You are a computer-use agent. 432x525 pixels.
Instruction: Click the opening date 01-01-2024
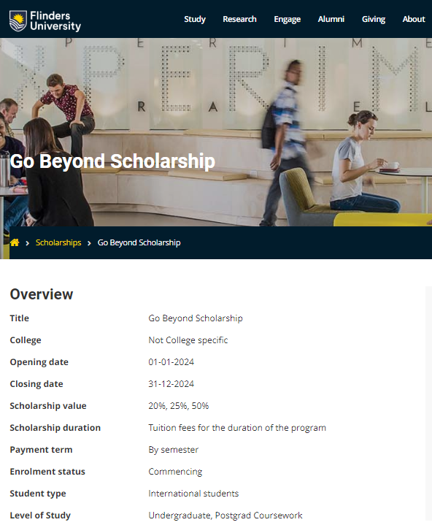tap(171, 362)
